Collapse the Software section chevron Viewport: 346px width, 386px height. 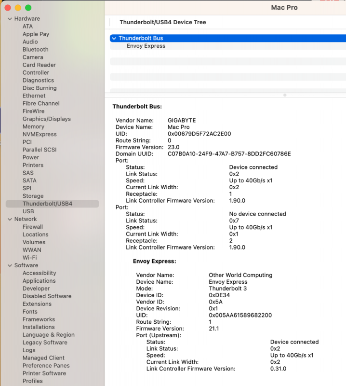(10, 265)
